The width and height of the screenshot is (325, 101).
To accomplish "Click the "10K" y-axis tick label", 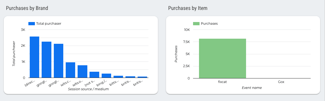I will click(187, 30).
